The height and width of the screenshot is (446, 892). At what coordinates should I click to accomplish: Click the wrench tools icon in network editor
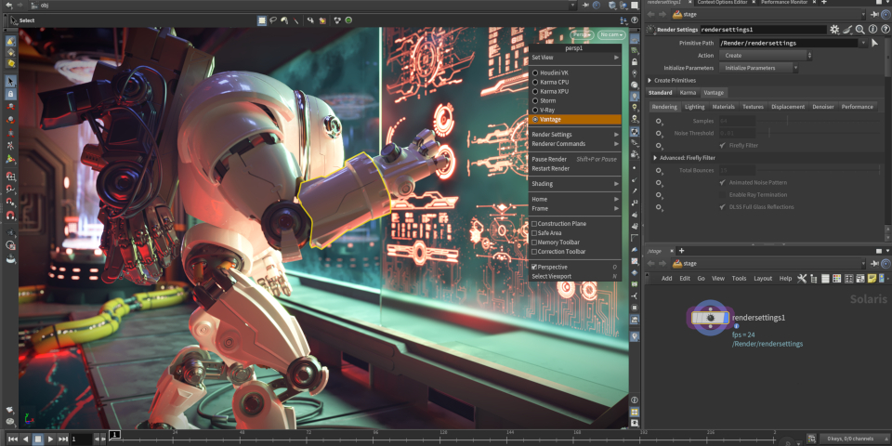point(802,278)
